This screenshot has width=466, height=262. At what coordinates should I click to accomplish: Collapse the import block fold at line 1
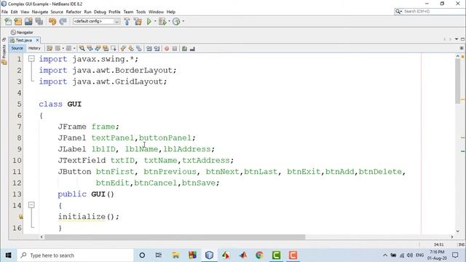(31, 59)
